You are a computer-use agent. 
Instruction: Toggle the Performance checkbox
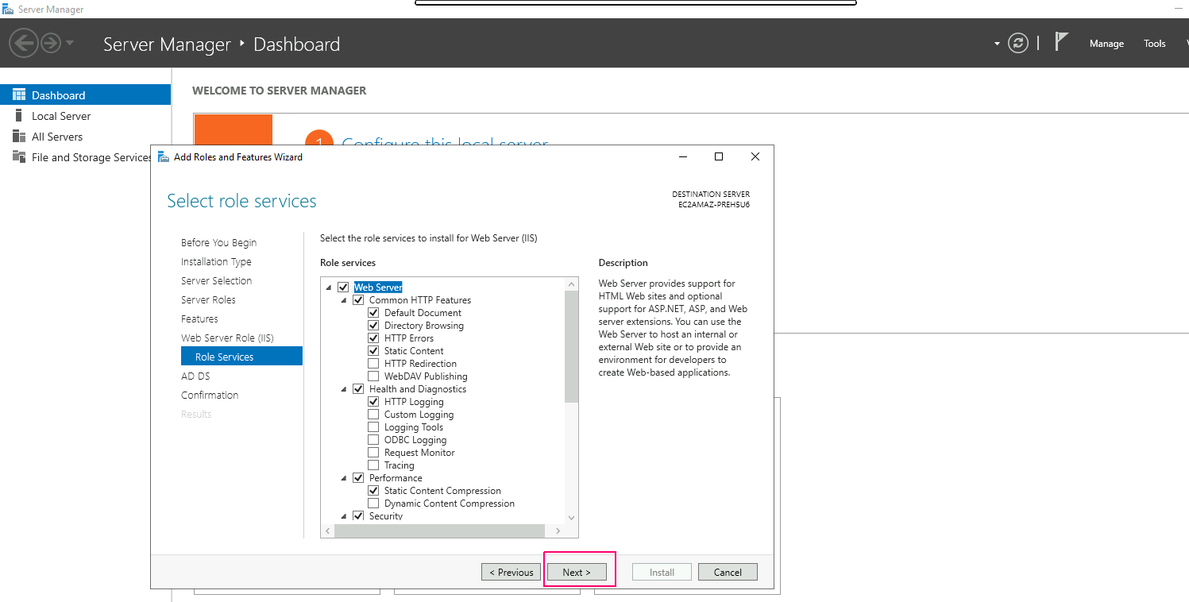point(358,477)
